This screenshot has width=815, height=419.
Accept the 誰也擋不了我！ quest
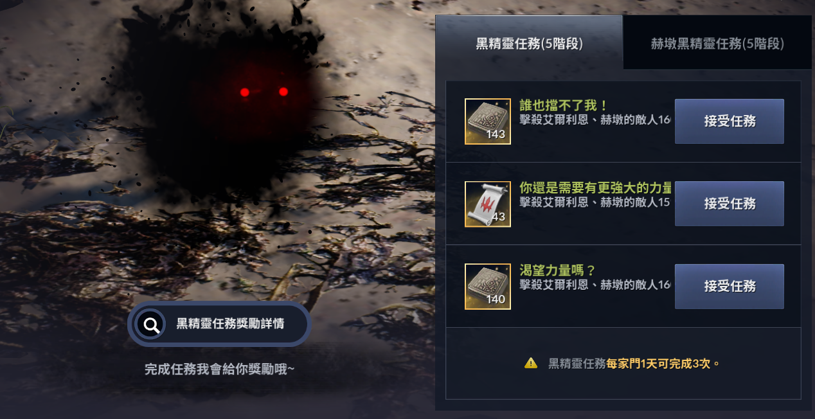pos(729,121)
